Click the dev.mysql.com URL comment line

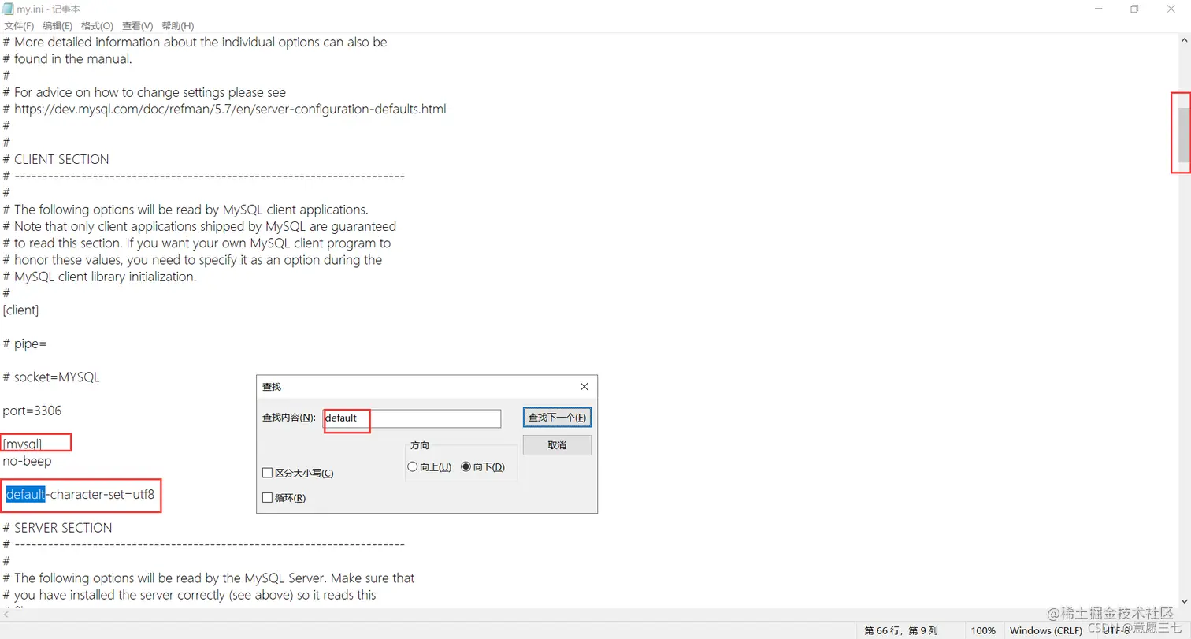224,109
